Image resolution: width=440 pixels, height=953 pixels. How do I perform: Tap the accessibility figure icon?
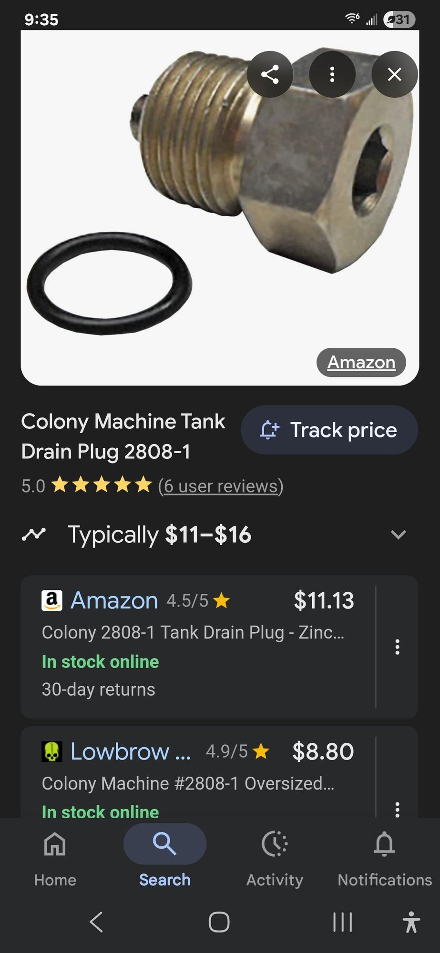(x=411, y=922)
